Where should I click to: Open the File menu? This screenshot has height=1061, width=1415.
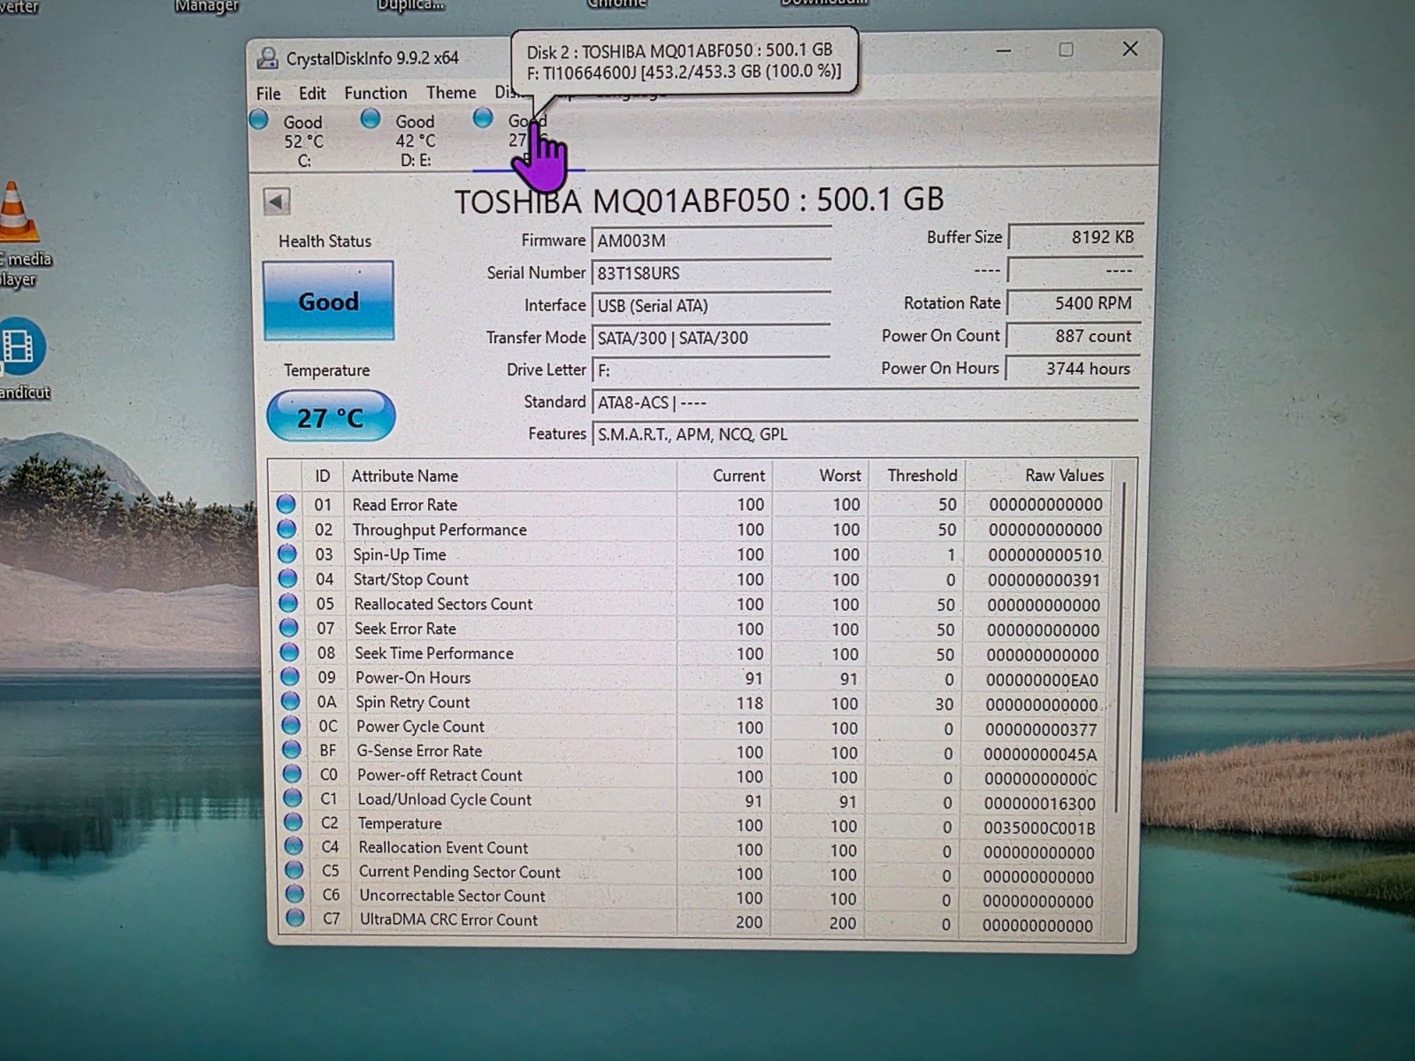click(269, 94)
